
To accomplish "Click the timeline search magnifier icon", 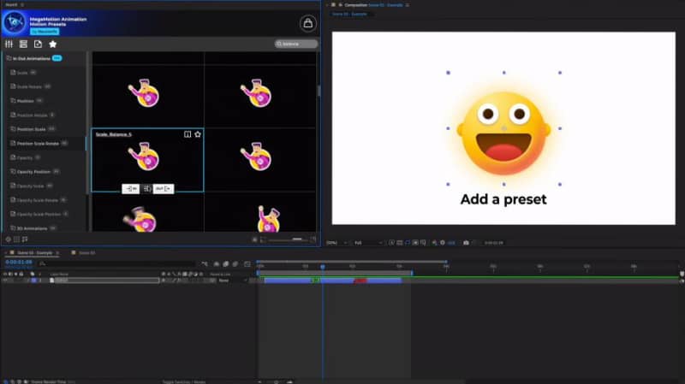I will (x=42, y=263).
